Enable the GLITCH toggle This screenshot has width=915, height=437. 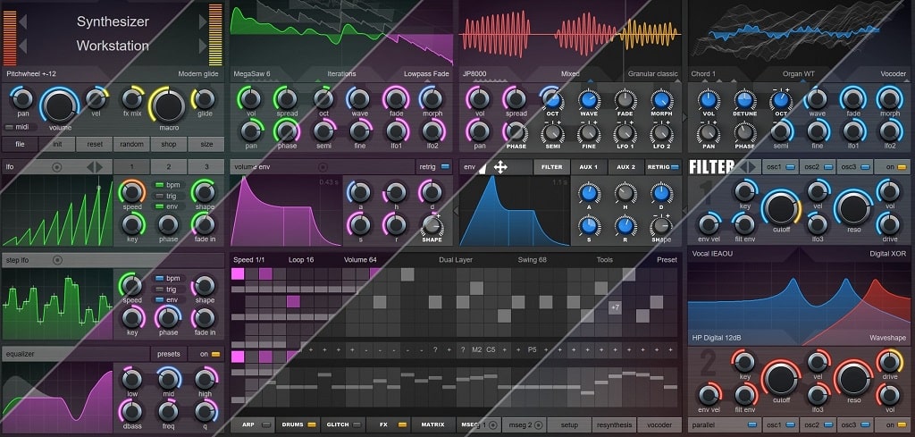tap(357, 424)
